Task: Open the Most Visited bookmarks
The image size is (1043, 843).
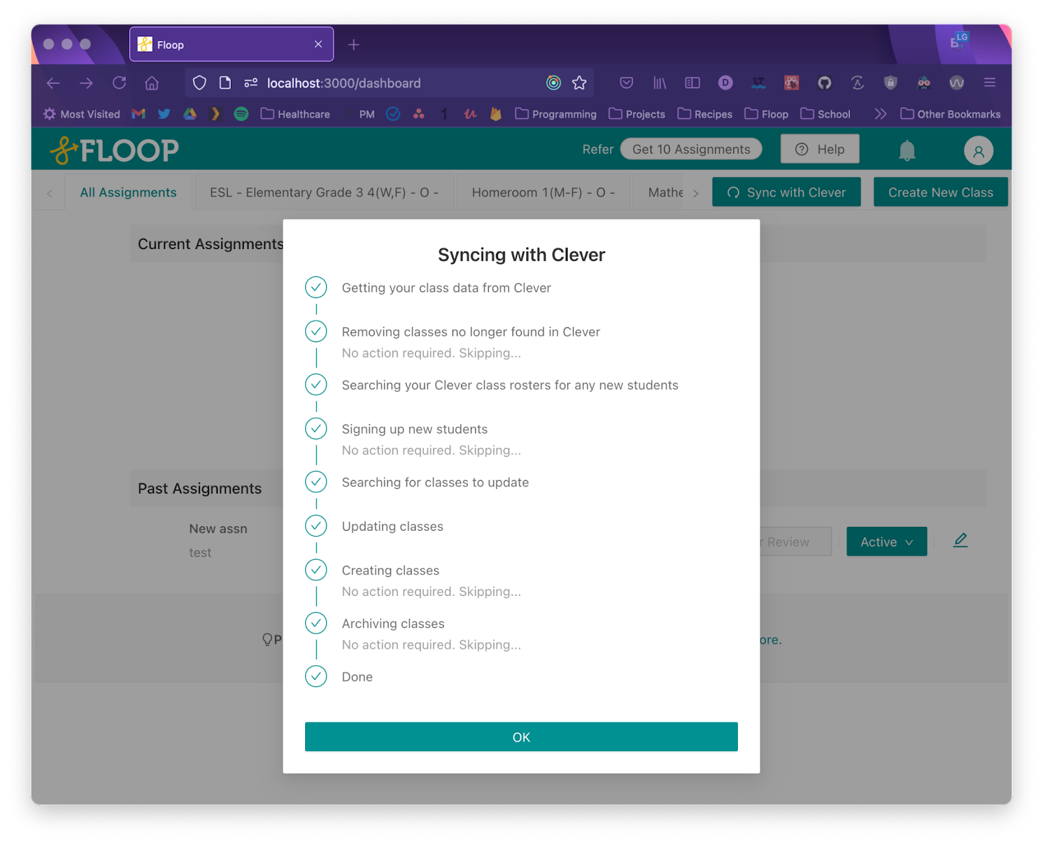Action: (81, 114)
